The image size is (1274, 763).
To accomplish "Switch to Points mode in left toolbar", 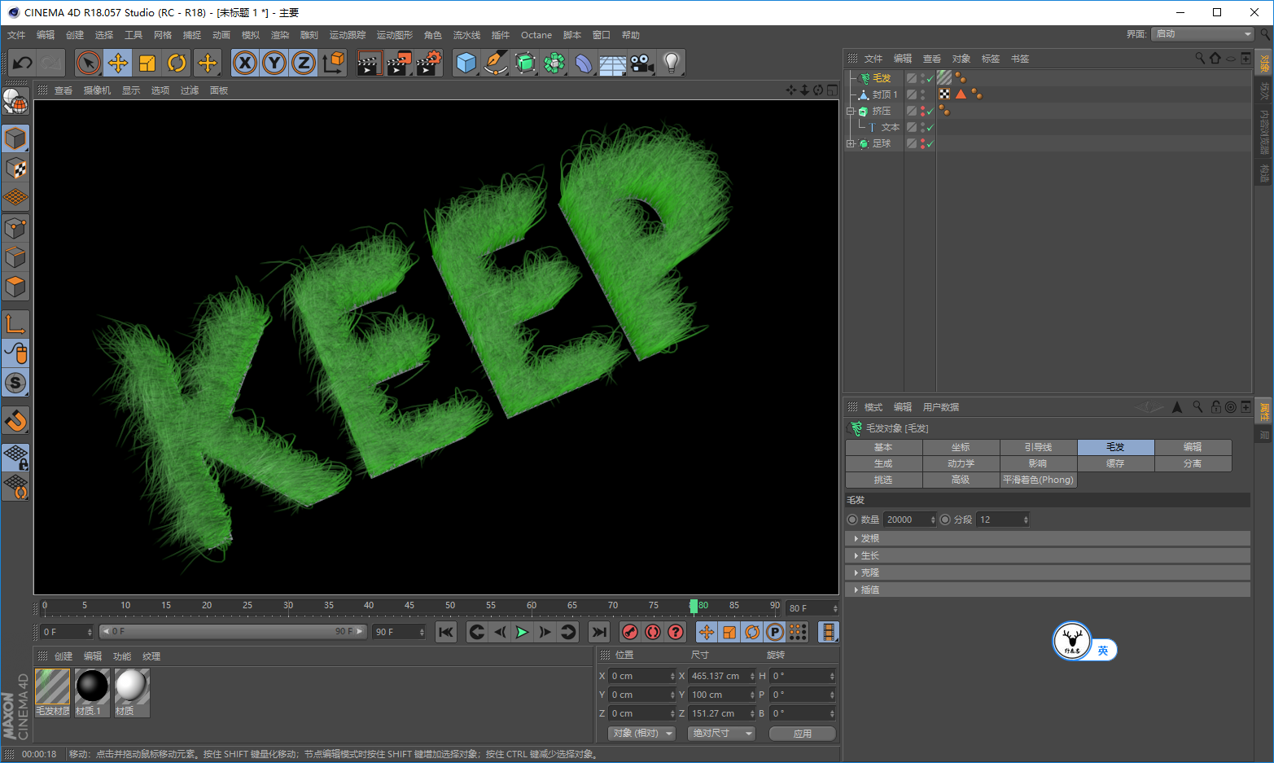I will (15, 228).
